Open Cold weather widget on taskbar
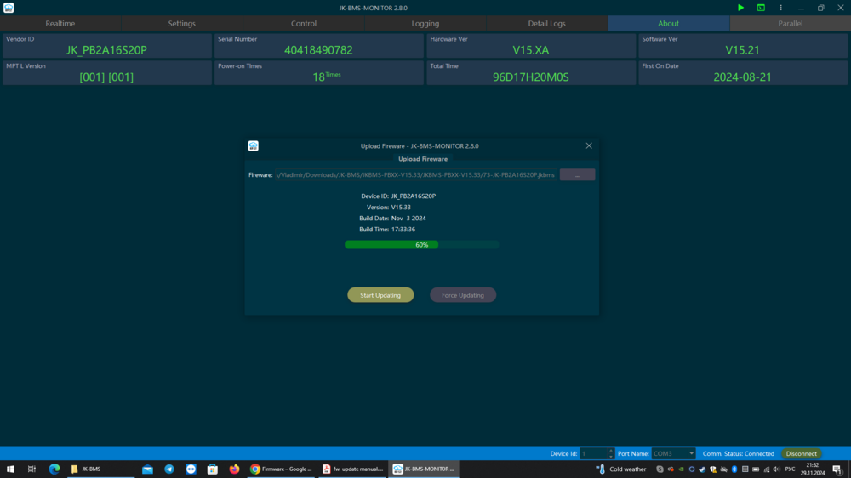The width and height of the screenshot is (851, 478). coord(621,469)
